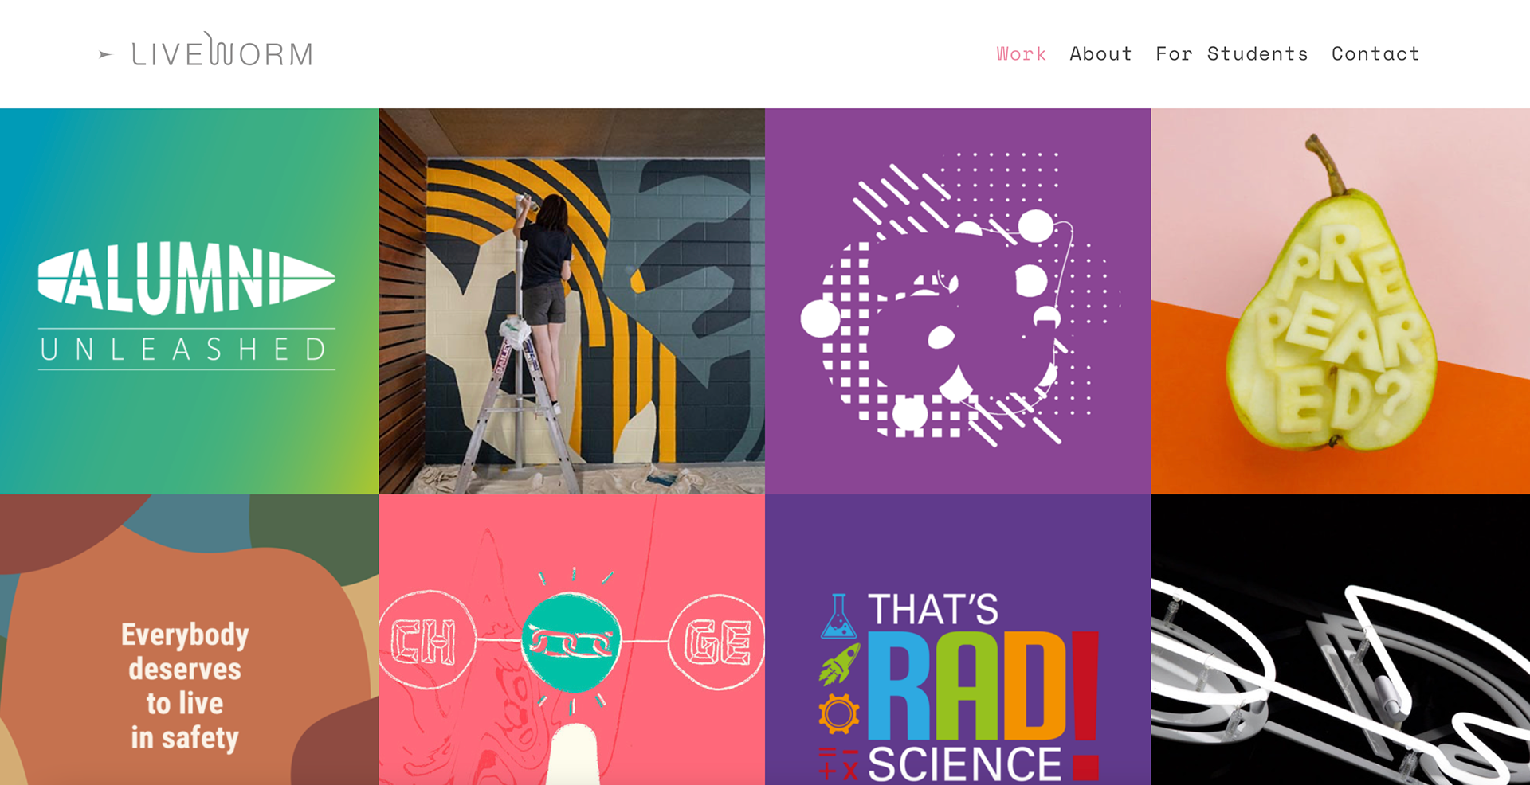Open the Alumni Unleashed project tile

(x=189, y=301)
